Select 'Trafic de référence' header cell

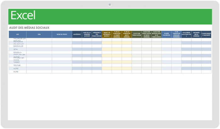pos(107,34)
